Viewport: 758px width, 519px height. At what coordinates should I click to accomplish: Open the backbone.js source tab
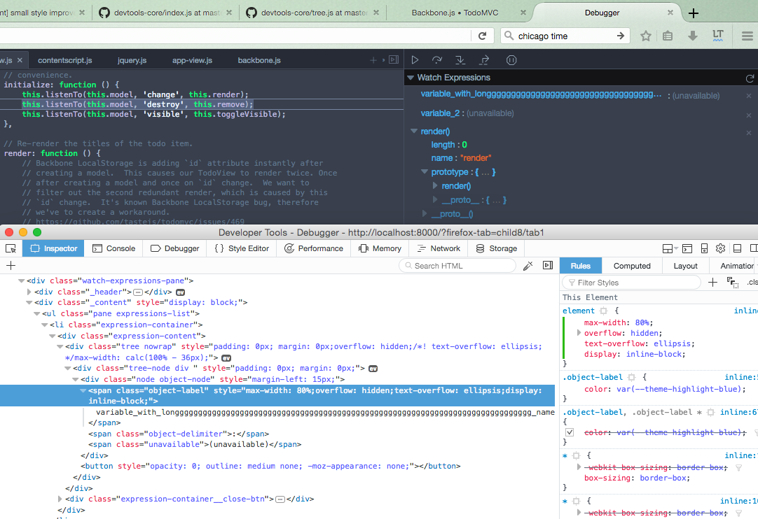[x=259, y=60]
